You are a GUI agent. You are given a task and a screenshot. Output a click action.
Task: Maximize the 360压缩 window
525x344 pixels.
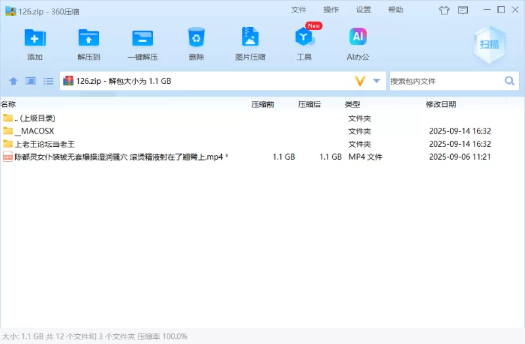[501, 10]
